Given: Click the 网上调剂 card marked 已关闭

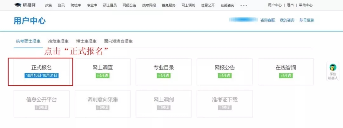Looking at the screenshot, I should point(164,104).
